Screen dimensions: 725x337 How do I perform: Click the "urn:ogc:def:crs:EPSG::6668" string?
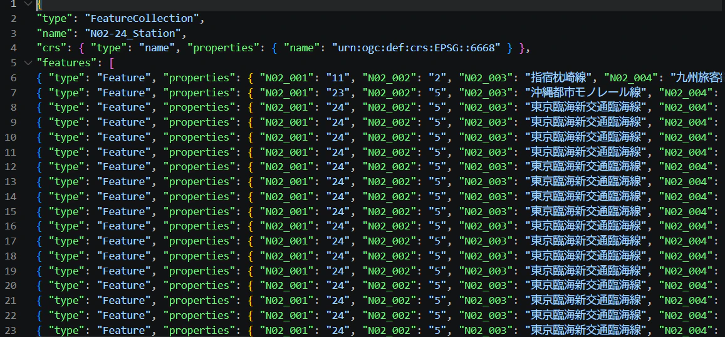click(416, 49)
